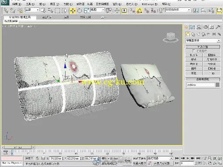
Task: Activate the Select and Scale tool
Action: pos(87,10)
